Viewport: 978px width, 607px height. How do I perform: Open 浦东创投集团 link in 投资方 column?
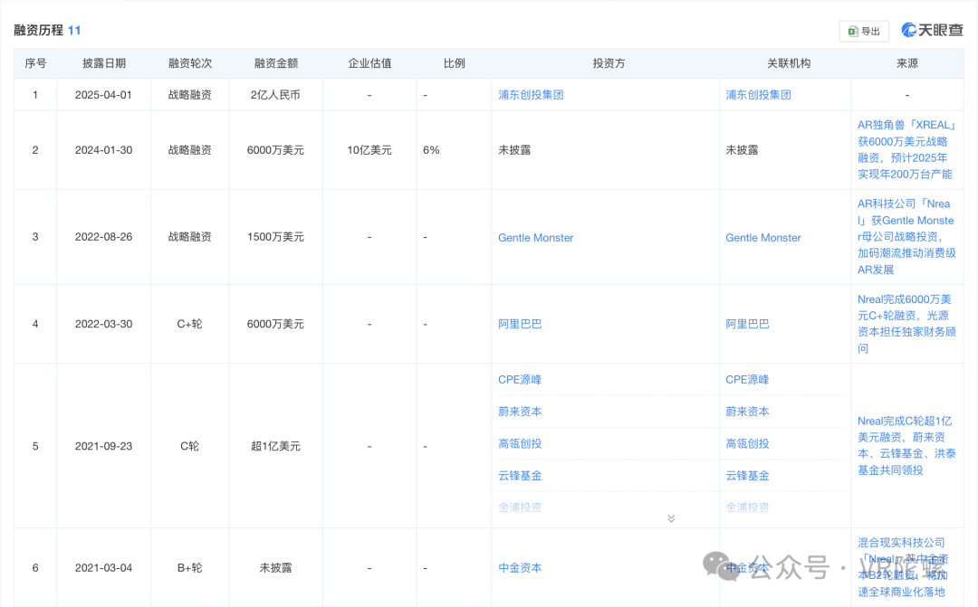pyautogui.click(x=531, y=95)
